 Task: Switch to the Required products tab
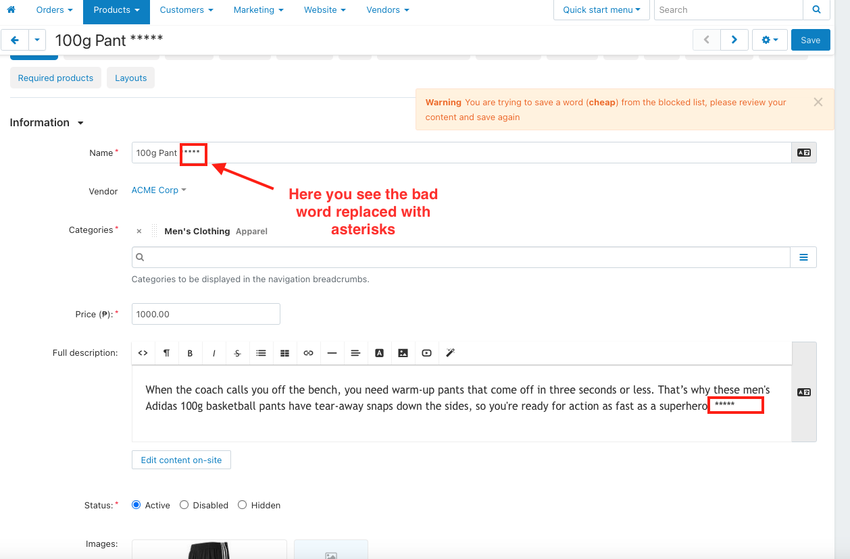55,78
